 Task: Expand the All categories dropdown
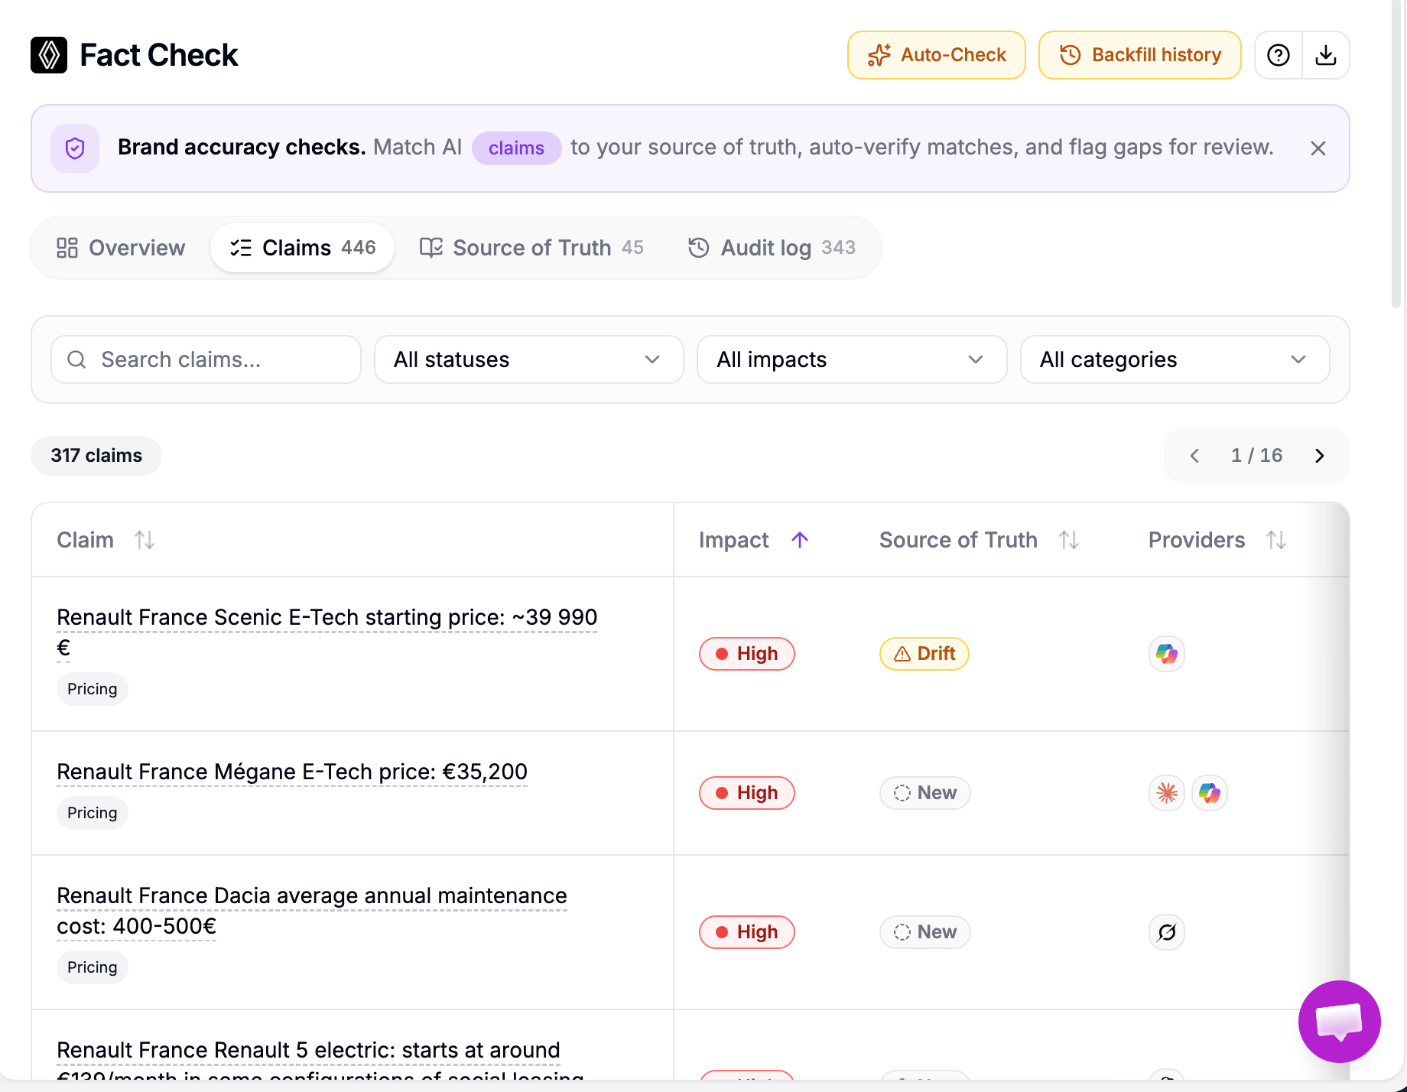[1175, 359]
